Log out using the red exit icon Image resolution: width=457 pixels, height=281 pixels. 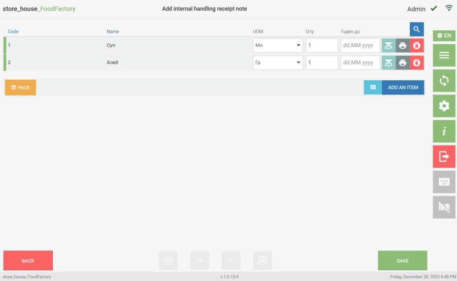[444, 157]
